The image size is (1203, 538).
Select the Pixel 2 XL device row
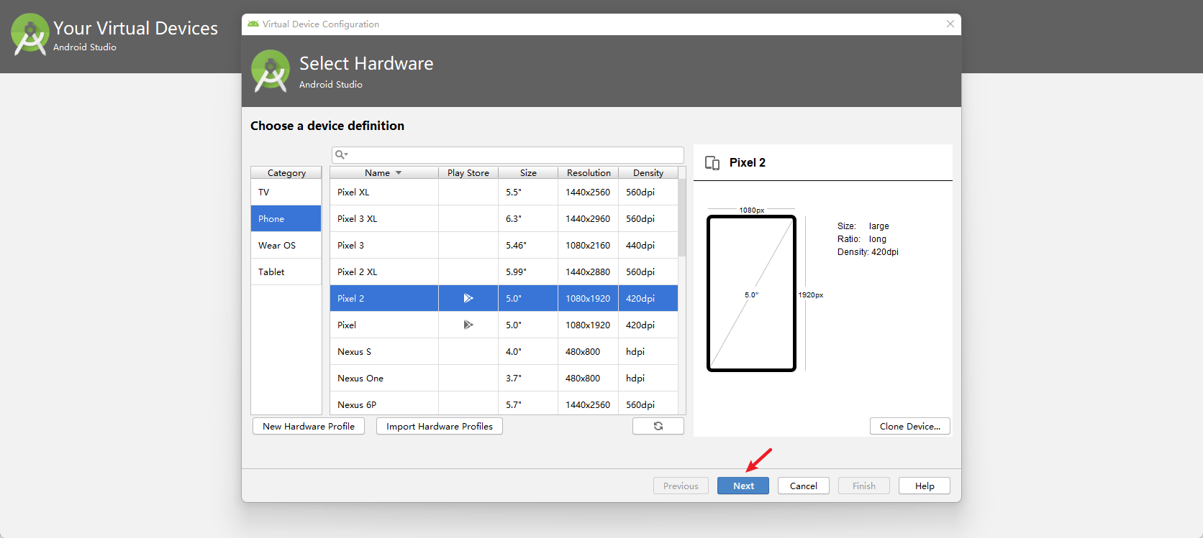[x=504, y=272]
